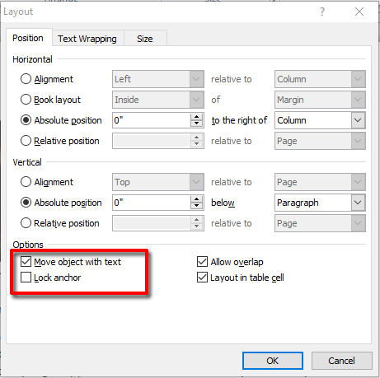Click the Cancel button
This screenshot has height=378, width=380.
coord(341,361)
